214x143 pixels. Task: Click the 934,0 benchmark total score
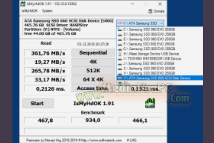93,120
